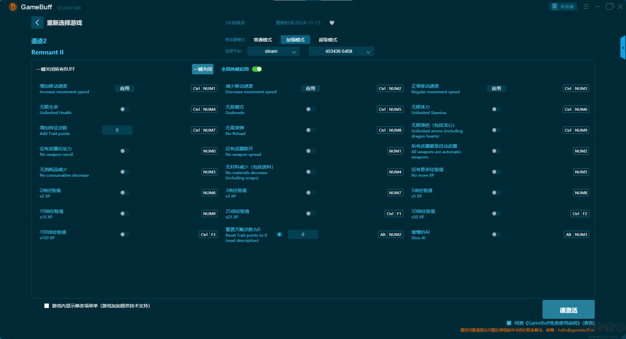Open the steam platform dropdown
626x339 pixels.
(x=273, y=51)
